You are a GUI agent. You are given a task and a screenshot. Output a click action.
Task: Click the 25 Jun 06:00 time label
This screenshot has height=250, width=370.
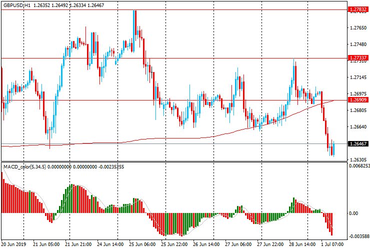142,244
